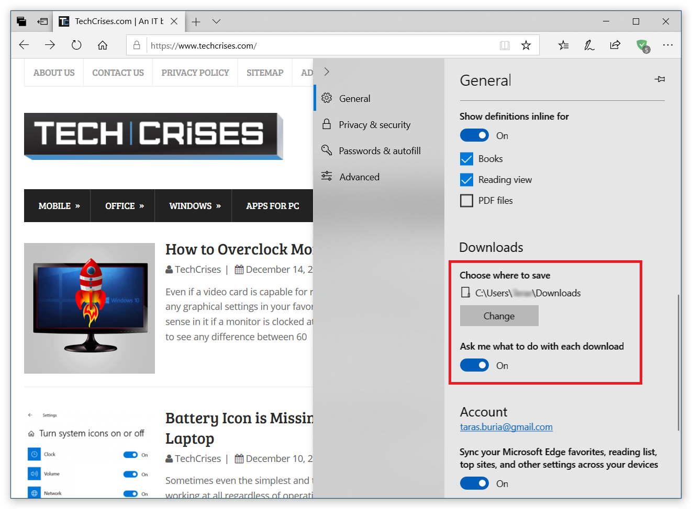692x509 pixels.
Task: Close the TechCrises.com tab
Action: (x=174, y=21)
